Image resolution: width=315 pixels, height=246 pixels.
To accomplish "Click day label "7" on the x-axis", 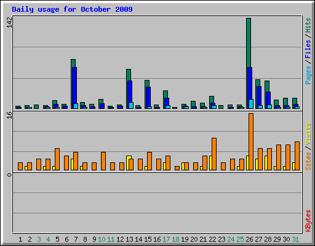I will click(x=76, y=239).
